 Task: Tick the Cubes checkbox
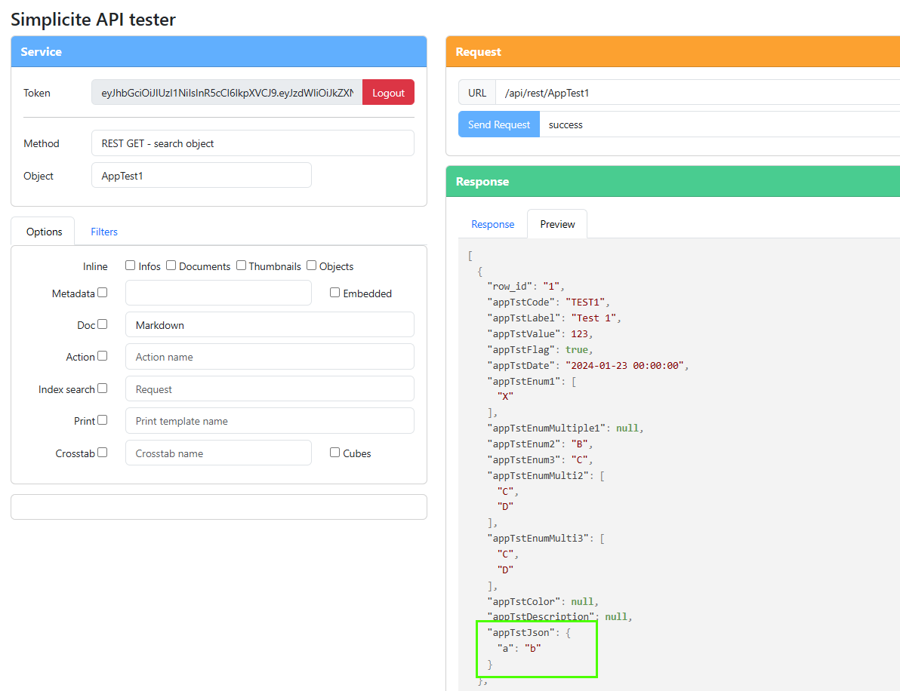[x=335, y=453]
